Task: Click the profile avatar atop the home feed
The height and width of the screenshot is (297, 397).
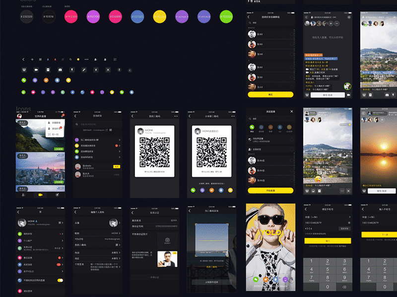Action: click(19, 116)
